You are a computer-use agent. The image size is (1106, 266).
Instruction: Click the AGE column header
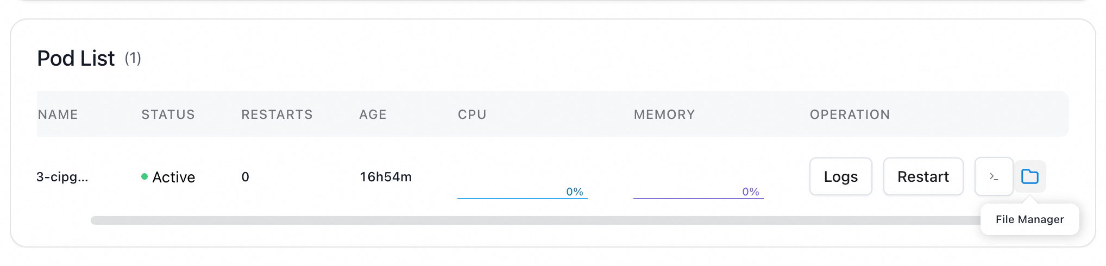point(373,115)
